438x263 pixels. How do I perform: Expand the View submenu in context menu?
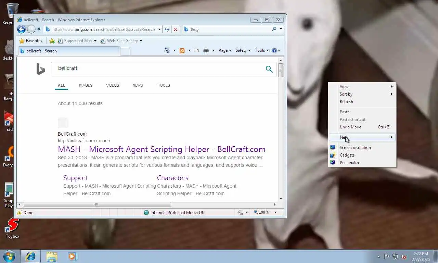pos(362,87)
